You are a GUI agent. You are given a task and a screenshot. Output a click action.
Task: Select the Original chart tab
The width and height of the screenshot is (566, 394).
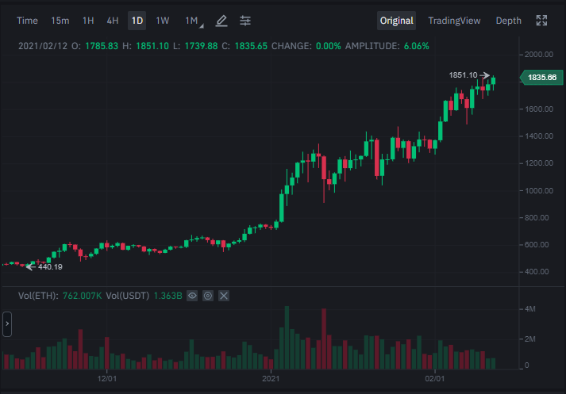pyautogui.click(x=396, y=21)
